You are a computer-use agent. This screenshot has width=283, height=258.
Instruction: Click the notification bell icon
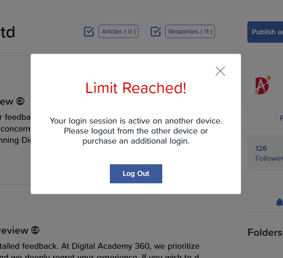(x=279, y=202)
